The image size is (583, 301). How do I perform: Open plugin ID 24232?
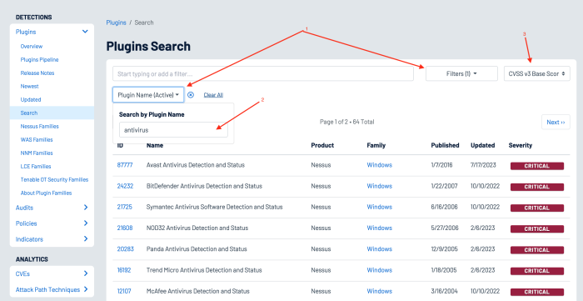pyautogui.click(x=125, y=186)
